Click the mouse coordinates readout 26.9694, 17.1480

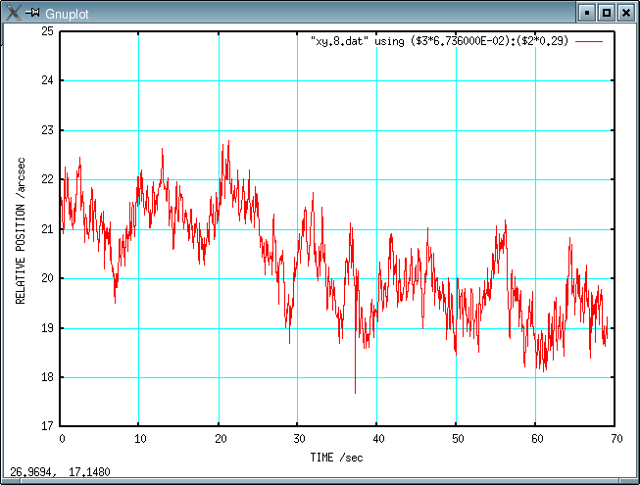tap(60, 472)
